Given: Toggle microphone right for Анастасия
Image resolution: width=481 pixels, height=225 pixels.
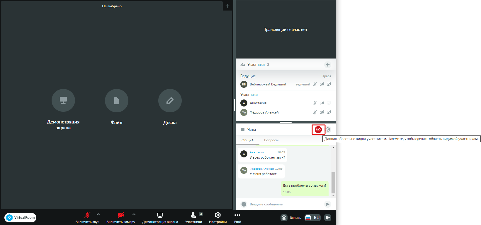Looking at the screenshot, I should coord(315,103).
